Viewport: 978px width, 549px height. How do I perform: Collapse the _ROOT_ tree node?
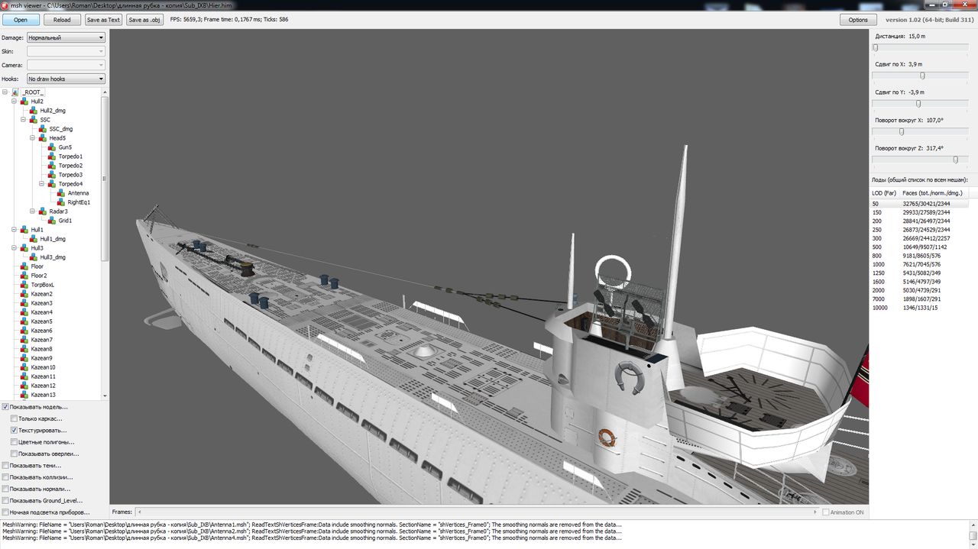point(5,92)
